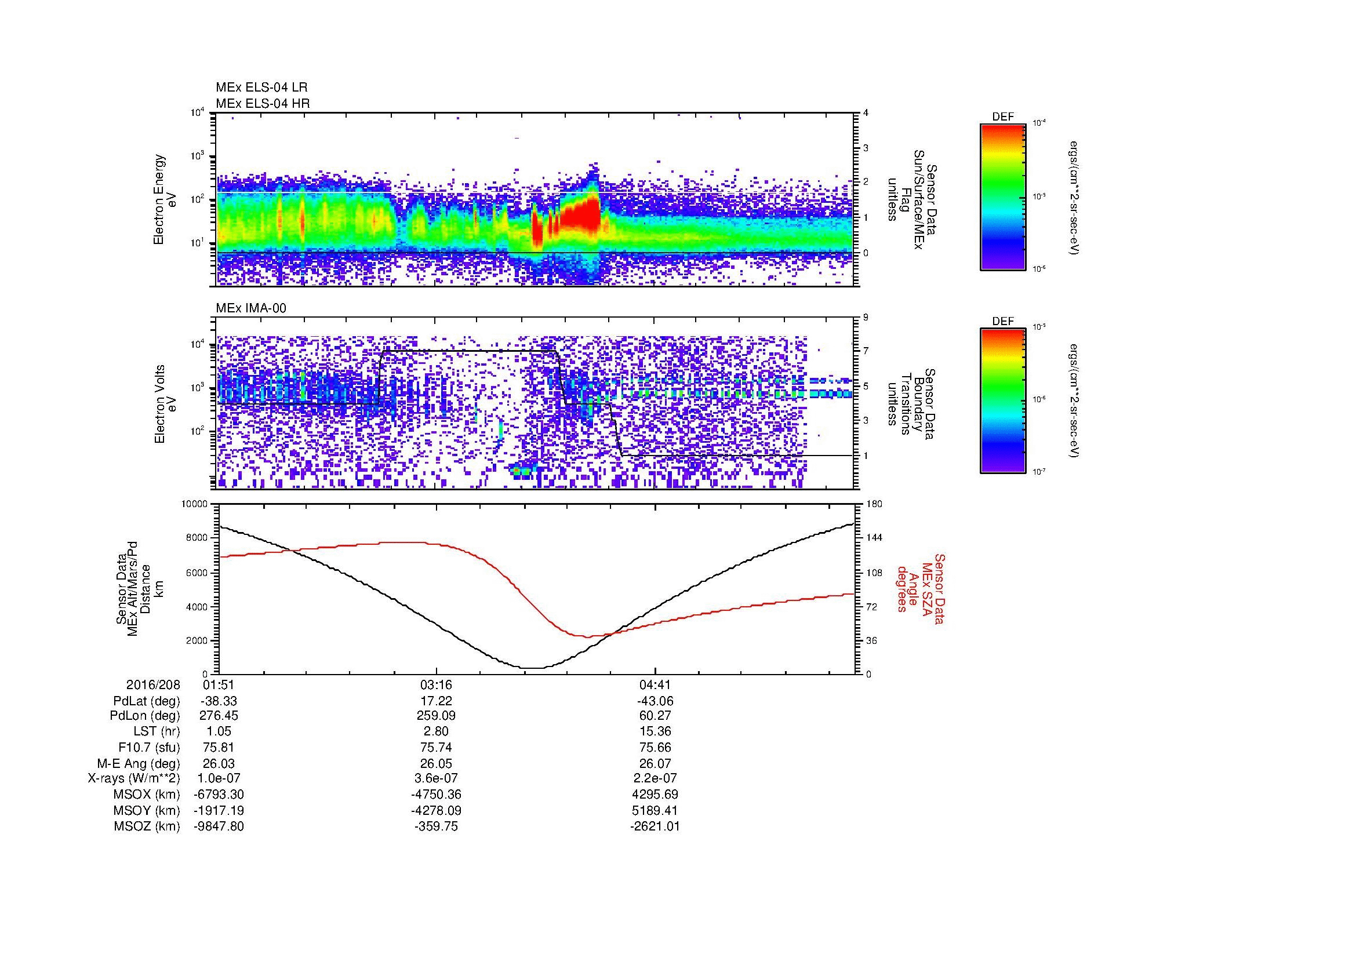Click the MSOZ value -9847.80

tap(219, 826)
